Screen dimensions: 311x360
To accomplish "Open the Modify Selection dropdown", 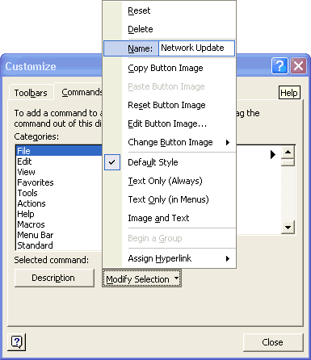I will pos(142,278).
